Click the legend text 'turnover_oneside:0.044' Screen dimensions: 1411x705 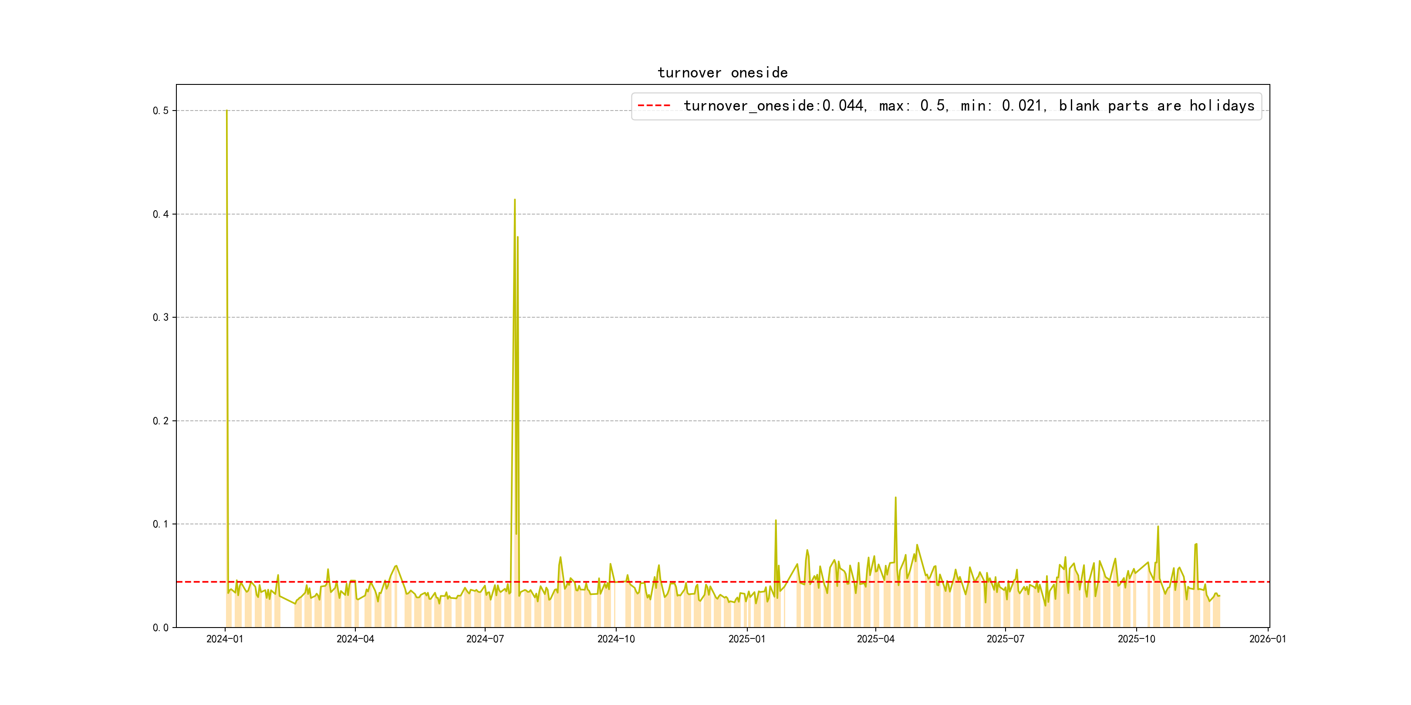pos(773,106)
